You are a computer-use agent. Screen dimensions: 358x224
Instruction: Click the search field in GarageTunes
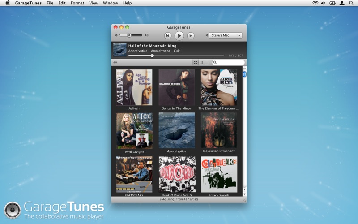click(230, 62)
